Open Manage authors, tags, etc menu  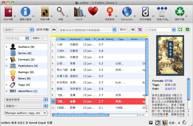(x=26, y=113)
